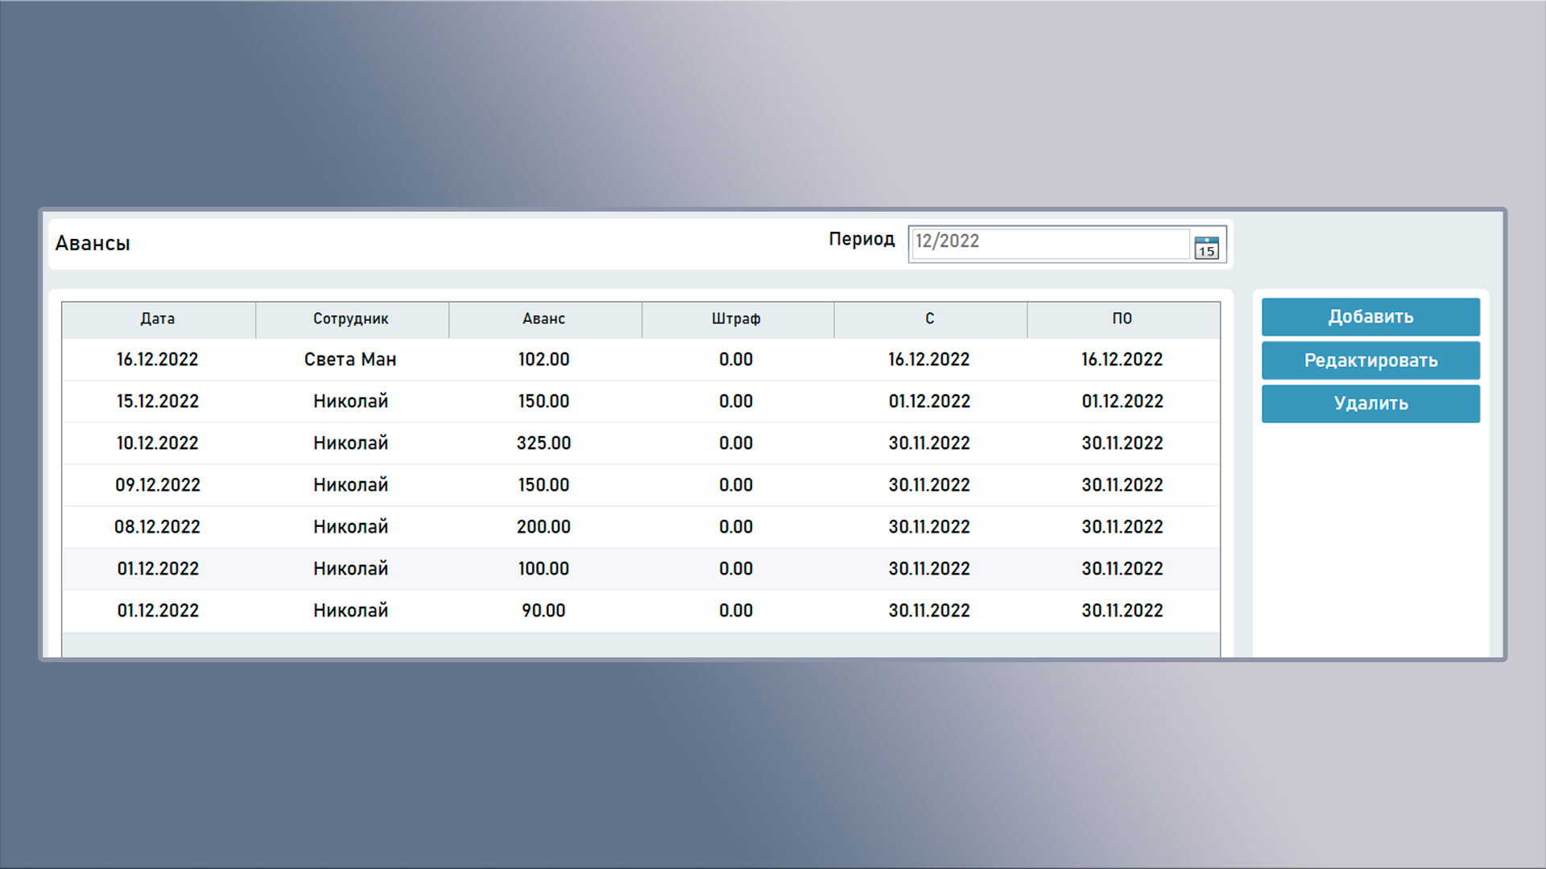Click the 01.12.2022 ПО date cell
Image resolution: width=1546 pixels, height=869 pixels.
click(x=1122, y=402)
